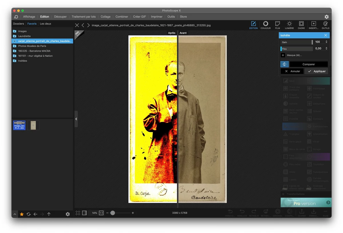Open the Imprimer tab
Viewport: 343px width, 233px height.
[157, 17]
